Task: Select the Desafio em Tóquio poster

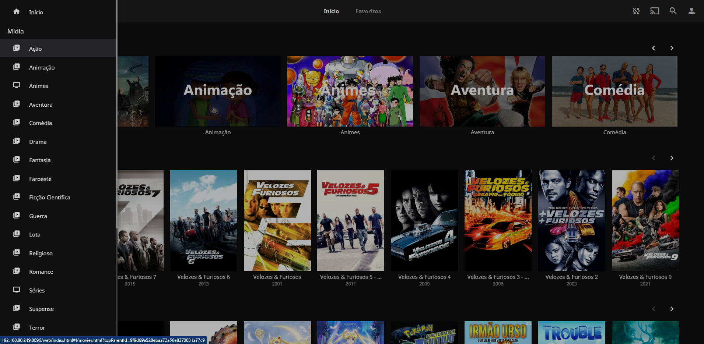Action: (498, 220)
